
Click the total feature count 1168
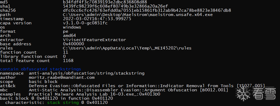68,61
